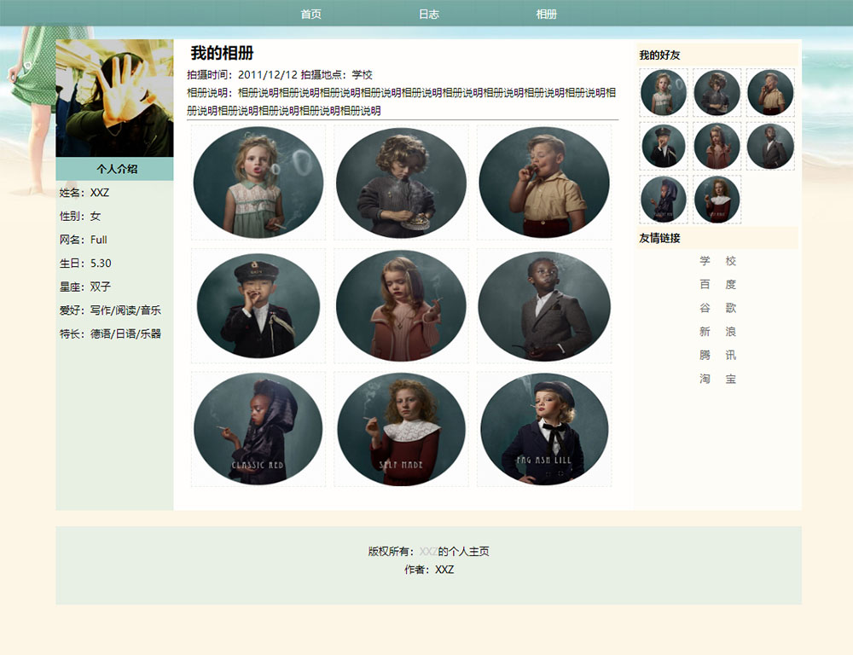The height and width of the screenshot is (655, 853).
Task: Select the 特长：德语/日语/乐器 profile line
Action: click(x=110, y=334)
